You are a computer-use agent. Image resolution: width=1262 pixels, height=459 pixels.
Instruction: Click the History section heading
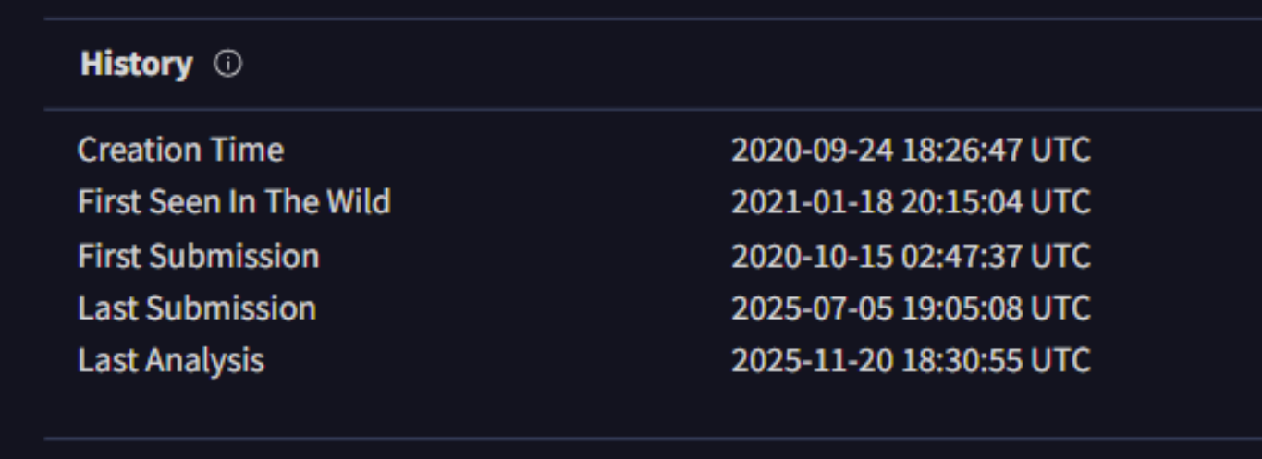pyautogui.click(x=137, y=66)
